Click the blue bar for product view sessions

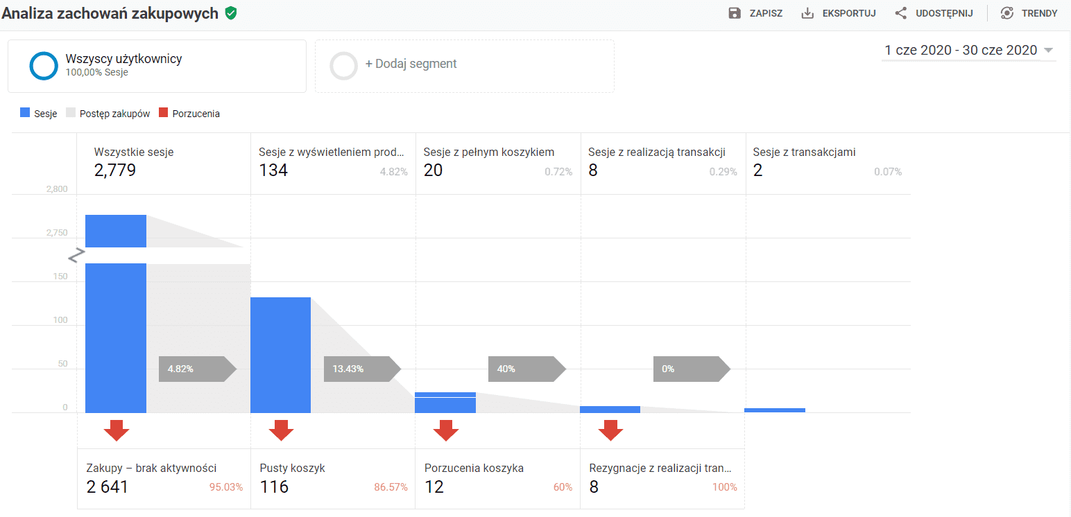[280, 355]
